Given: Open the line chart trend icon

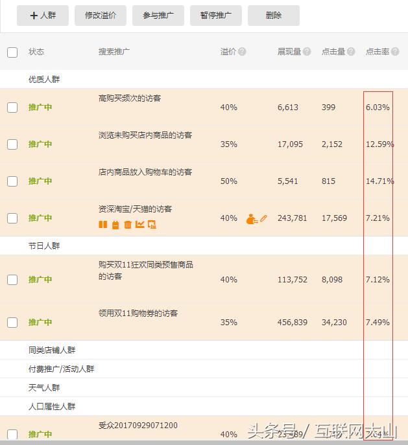Looking at the screenshot, I should (140, 225).
